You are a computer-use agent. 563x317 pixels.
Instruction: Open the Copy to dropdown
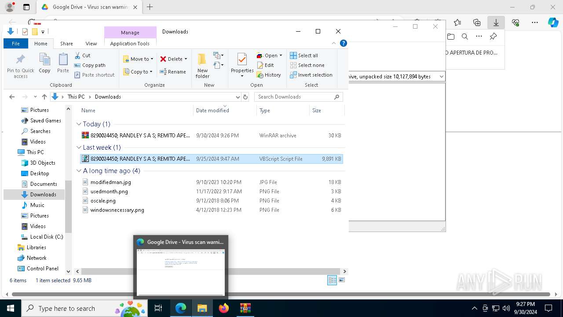[x=138, y=72]
